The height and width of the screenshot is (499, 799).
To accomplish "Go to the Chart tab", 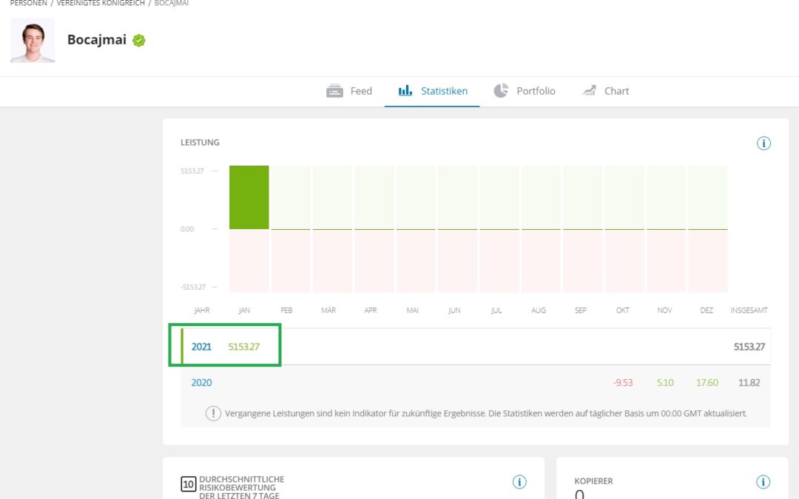I will (605, 91).
